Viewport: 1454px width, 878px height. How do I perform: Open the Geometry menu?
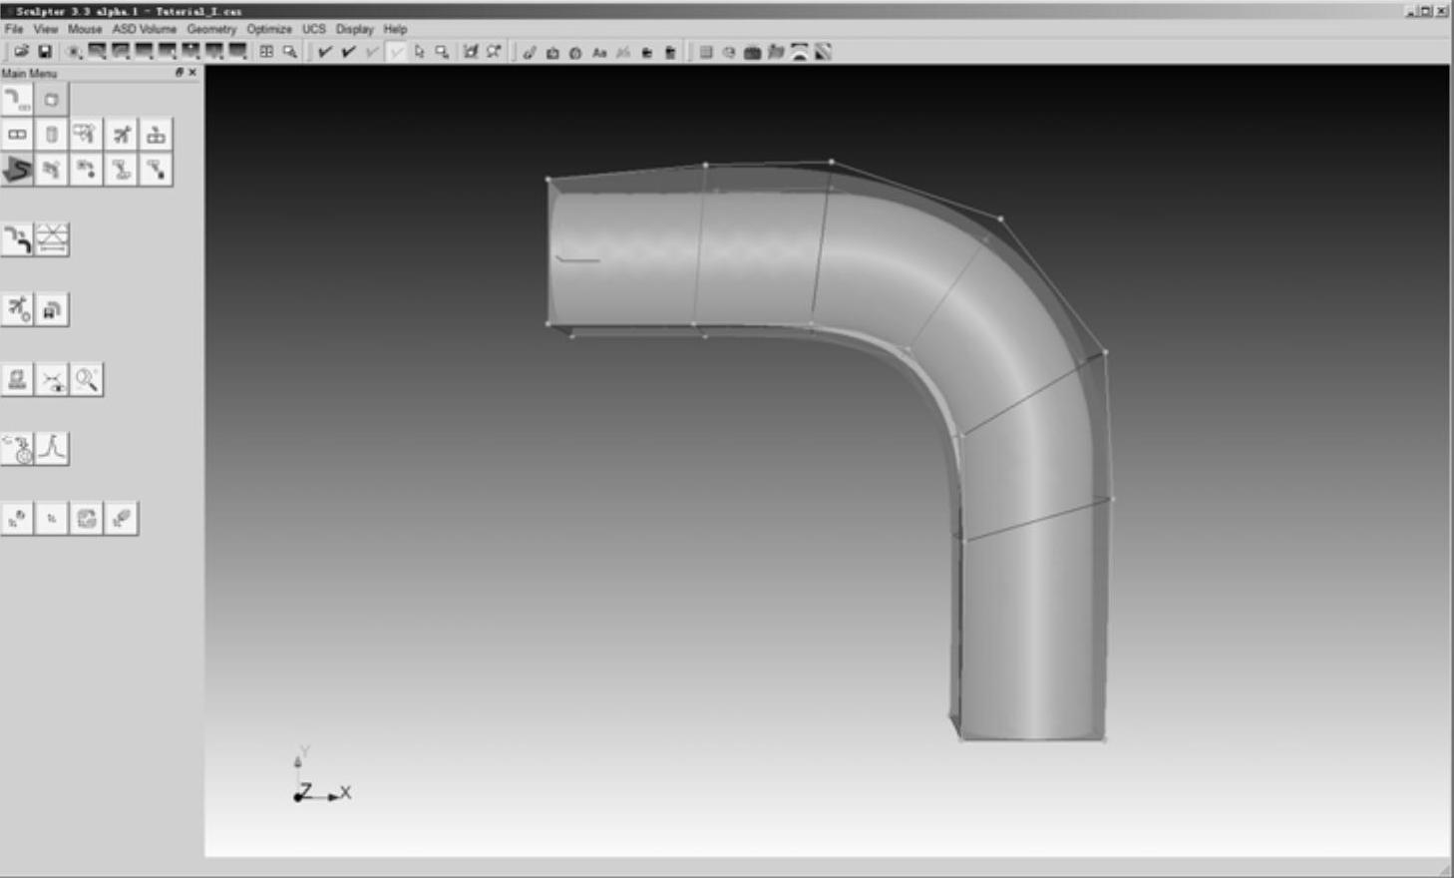[211, 29]
